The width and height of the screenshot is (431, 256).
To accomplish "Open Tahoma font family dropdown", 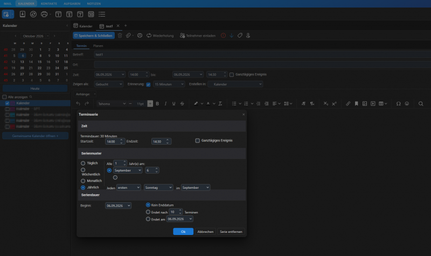I will [x=112, y=104].
